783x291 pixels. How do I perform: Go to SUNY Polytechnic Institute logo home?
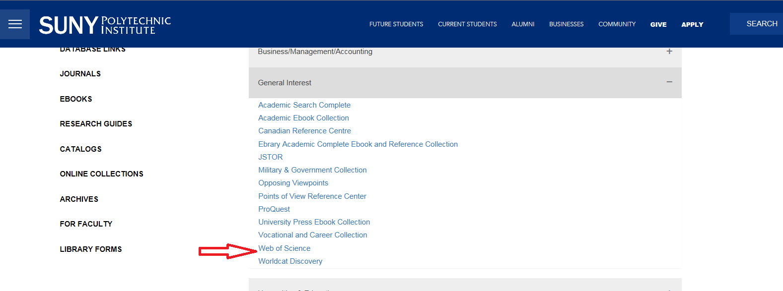click(x=105, y=25)
